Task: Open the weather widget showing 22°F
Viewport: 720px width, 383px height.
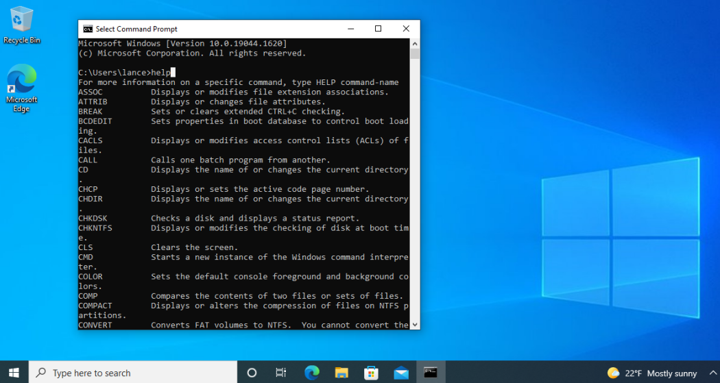Action: (652, 373)
